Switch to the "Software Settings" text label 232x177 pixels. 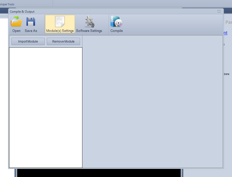coord(89,31)
